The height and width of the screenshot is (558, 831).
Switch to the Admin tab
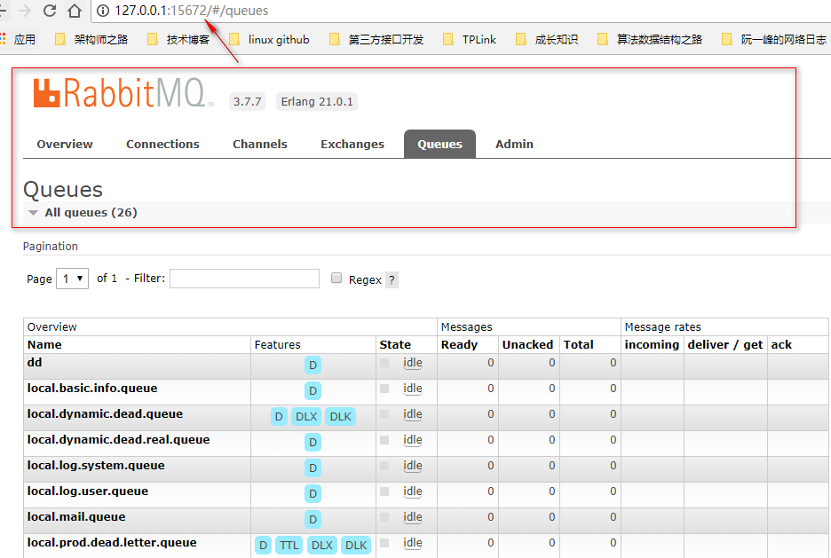(x=513, y=144)
